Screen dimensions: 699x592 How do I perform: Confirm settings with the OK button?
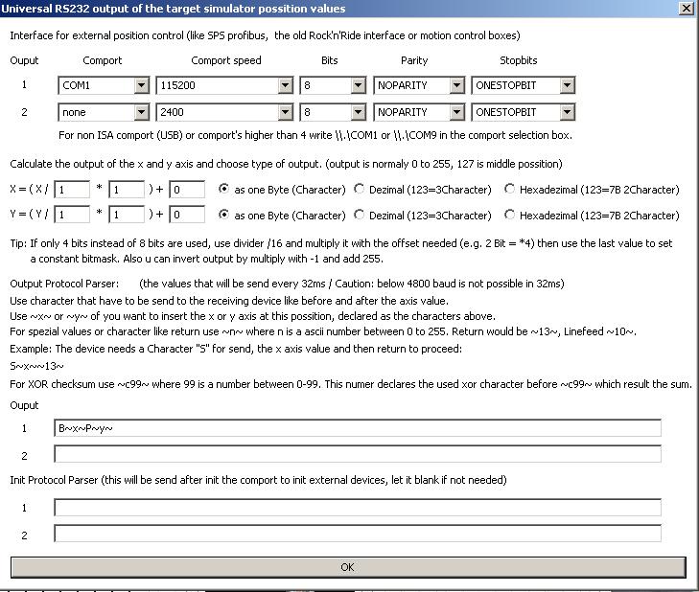coord(348,567)
